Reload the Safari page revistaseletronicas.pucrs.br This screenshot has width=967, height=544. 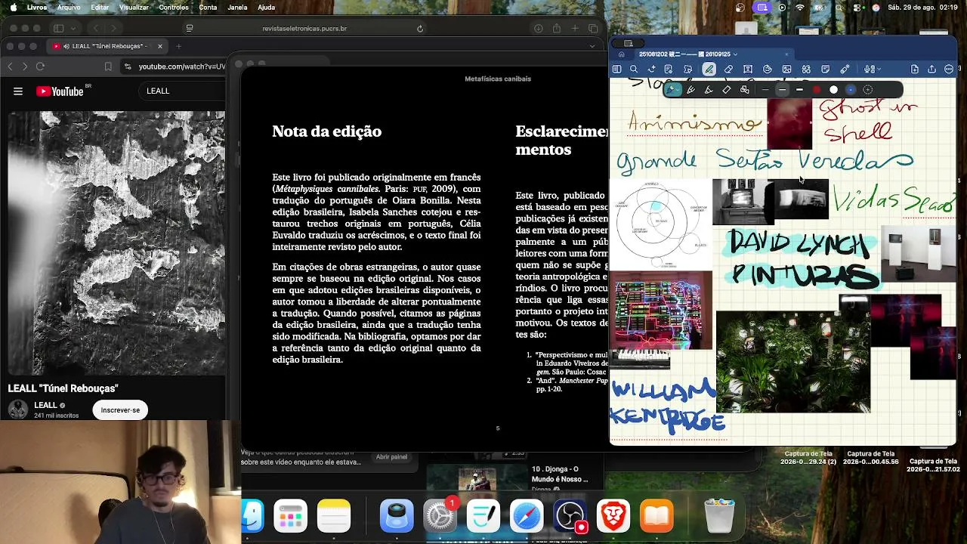coord(420,29)
